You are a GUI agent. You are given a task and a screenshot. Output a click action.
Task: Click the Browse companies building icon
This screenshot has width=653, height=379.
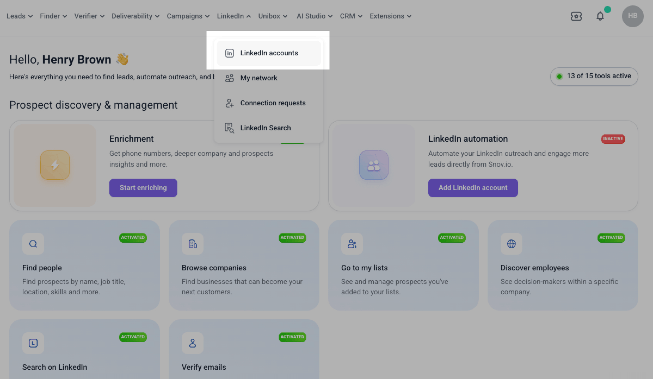[193, 244]
